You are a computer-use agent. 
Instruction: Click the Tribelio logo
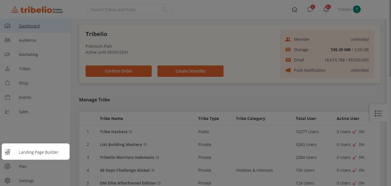pyautogui.click(x=37, y=10)
